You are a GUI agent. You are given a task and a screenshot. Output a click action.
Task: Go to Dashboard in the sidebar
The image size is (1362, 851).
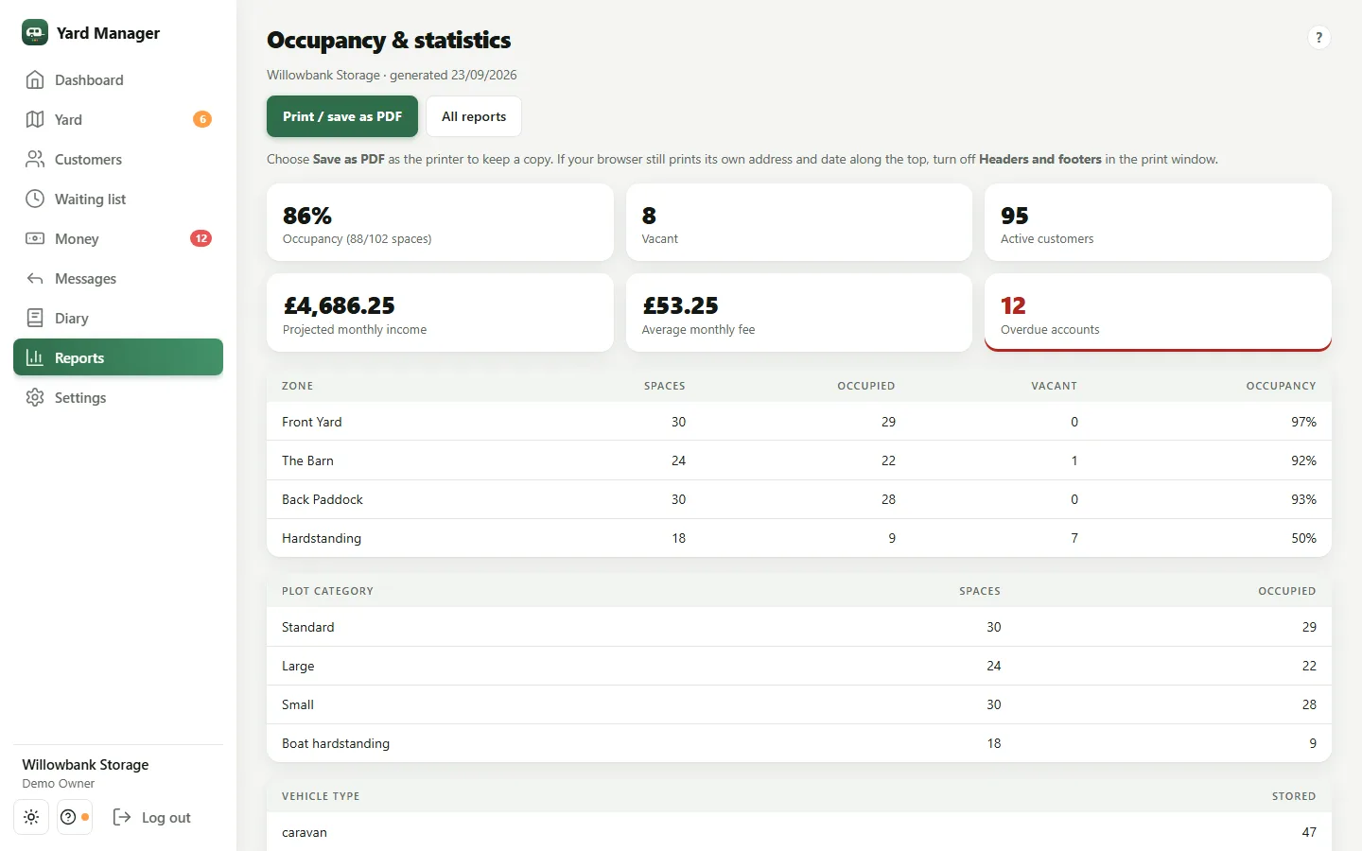click(118, 80)
